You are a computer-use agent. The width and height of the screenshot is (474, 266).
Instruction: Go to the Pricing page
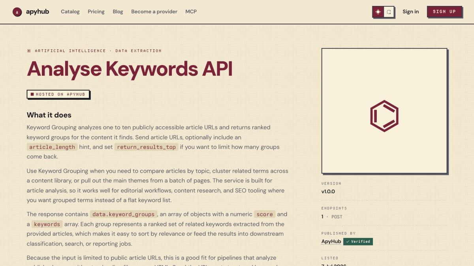tap(96, 12)
